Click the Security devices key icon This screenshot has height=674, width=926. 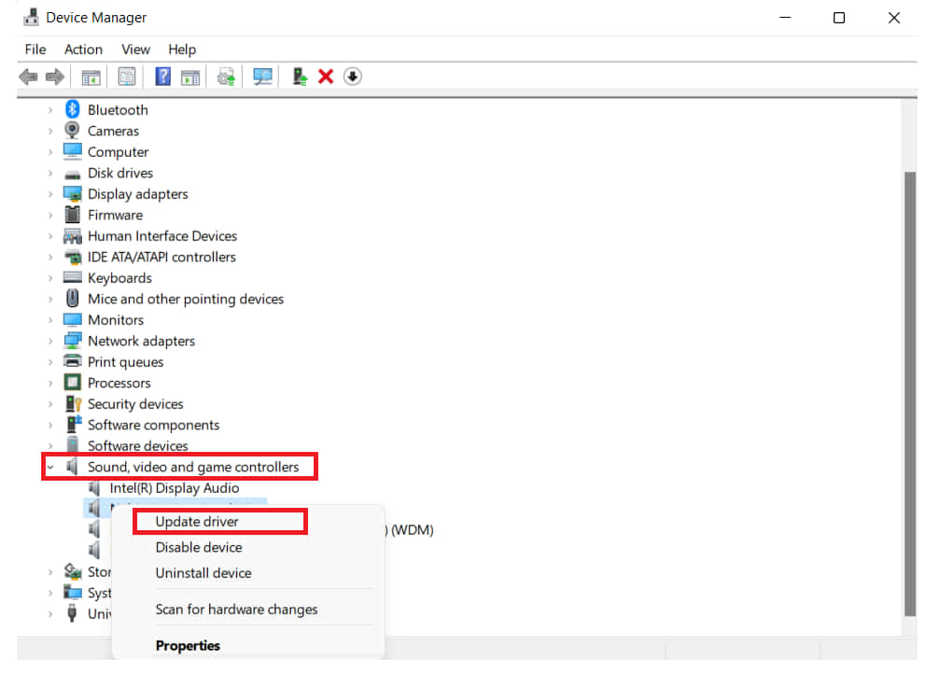click(73, 404)
